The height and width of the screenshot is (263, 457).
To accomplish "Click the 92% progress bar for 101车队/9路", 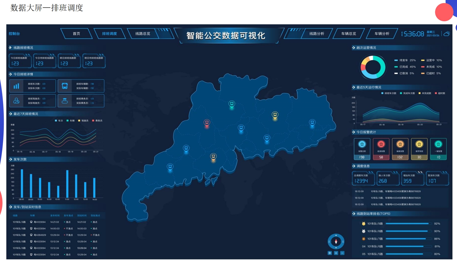I will pos(409,223).
